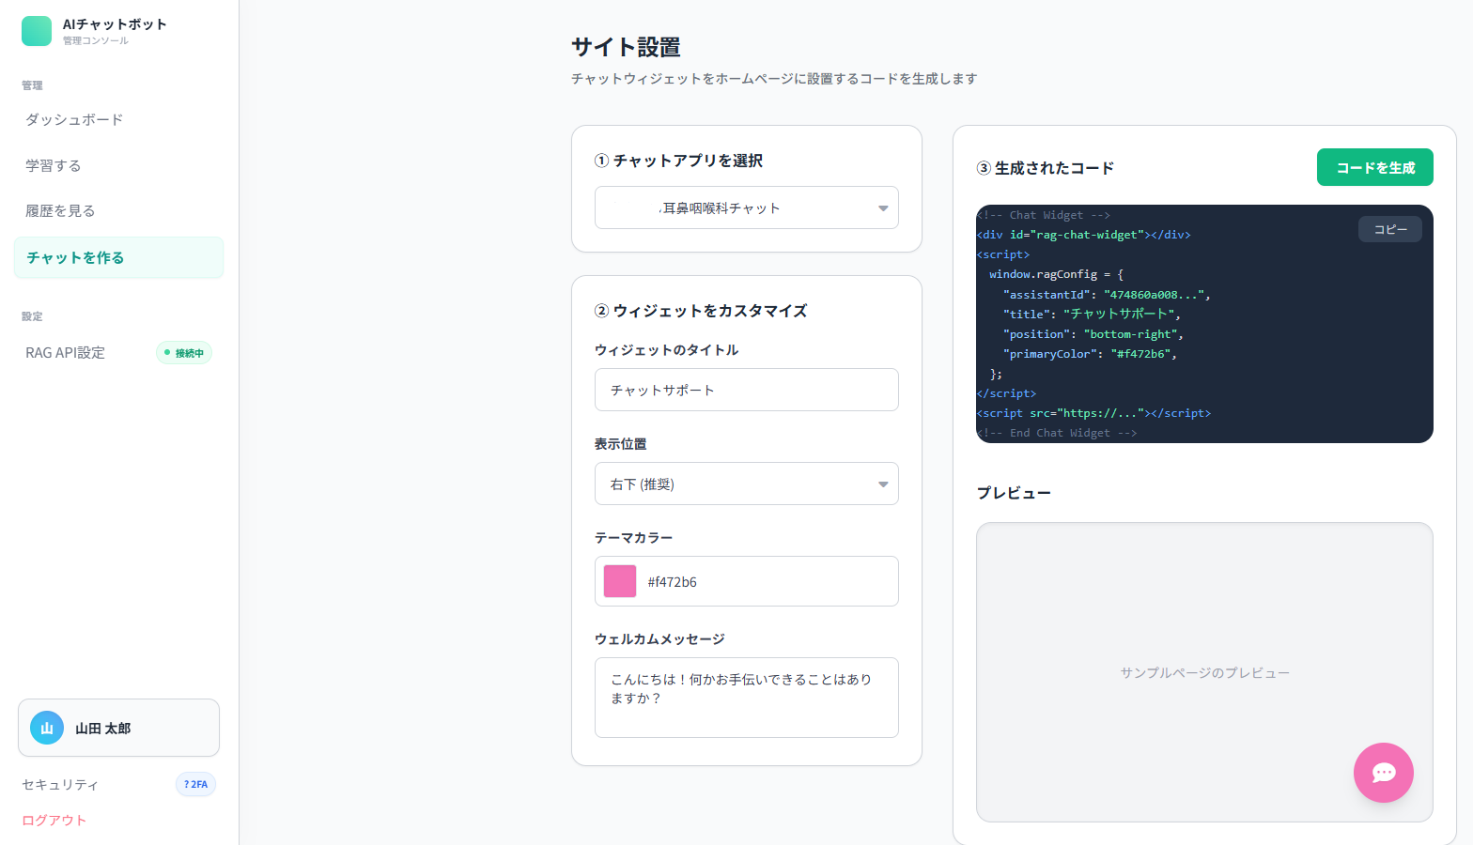Viewport: 1473px width, 845px height.
Task: Click the ウィジェットのタイトル input field
Action: (746, 390)
